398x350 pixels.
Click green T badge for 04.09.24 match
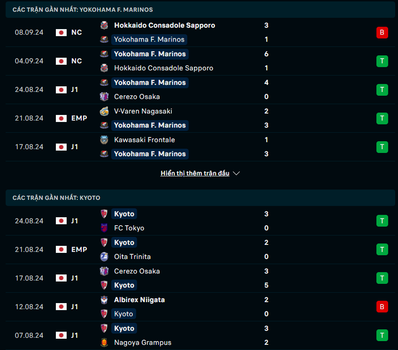coord(382,61)
